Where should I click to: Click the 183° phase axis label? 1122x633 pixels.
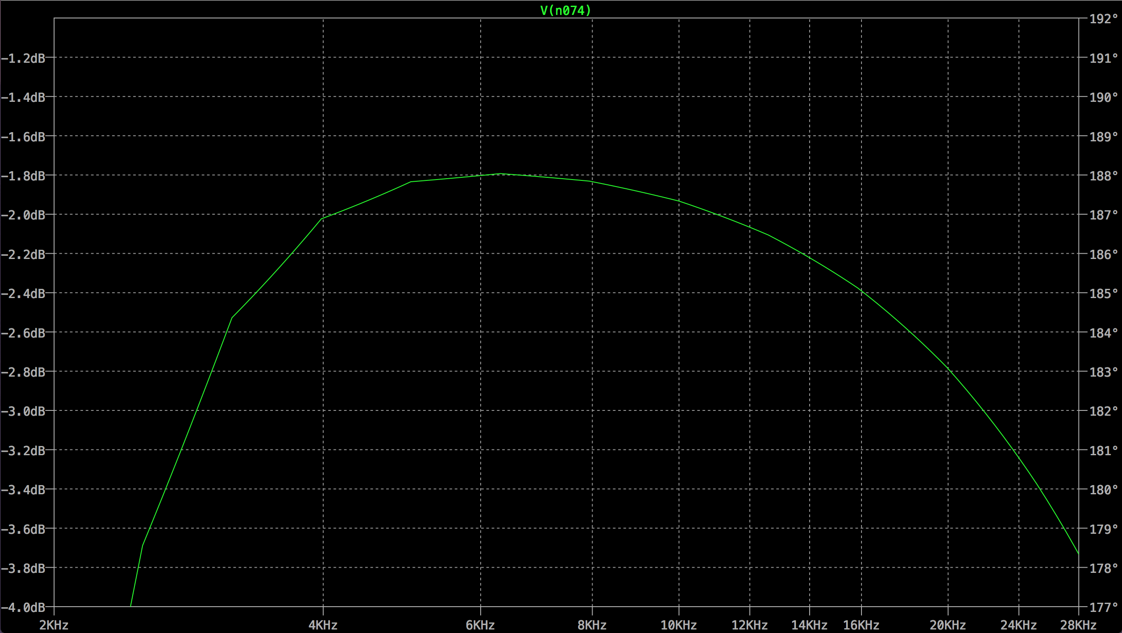tap(1104, 372)
